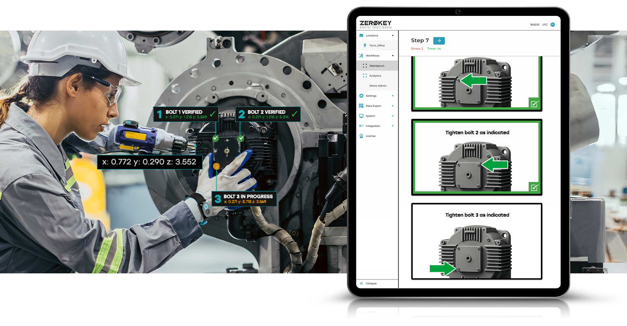This screenshot has width=627, height=326.
Task: Toggle the checkbox on the bolt 2 card
Action: point(534,188)
